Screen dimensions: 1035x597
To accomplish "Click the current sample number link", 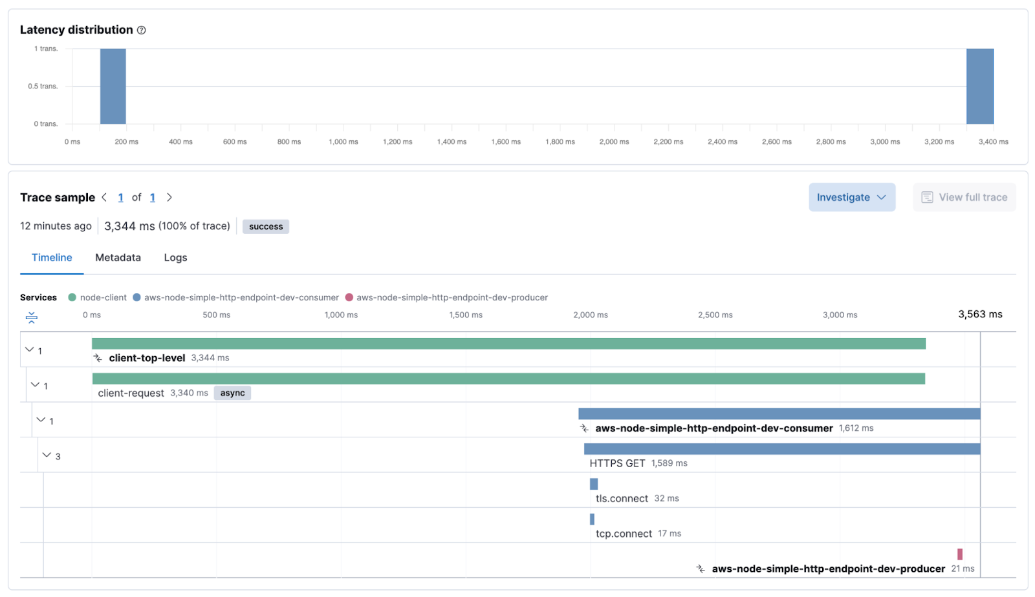I will [x=120, y=197].
